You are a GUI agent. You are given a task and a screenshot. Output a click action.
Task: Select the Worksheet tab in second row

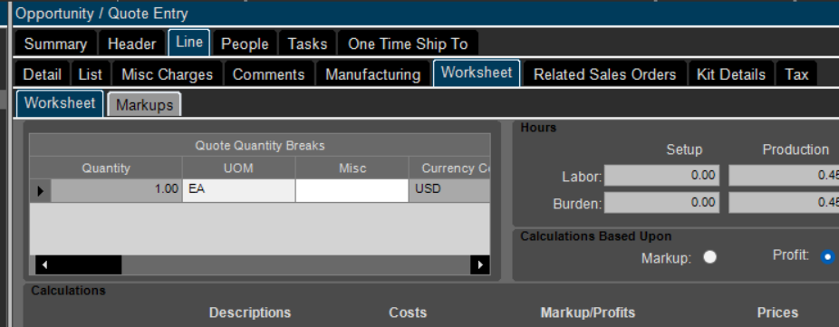(x=477, y=72)
